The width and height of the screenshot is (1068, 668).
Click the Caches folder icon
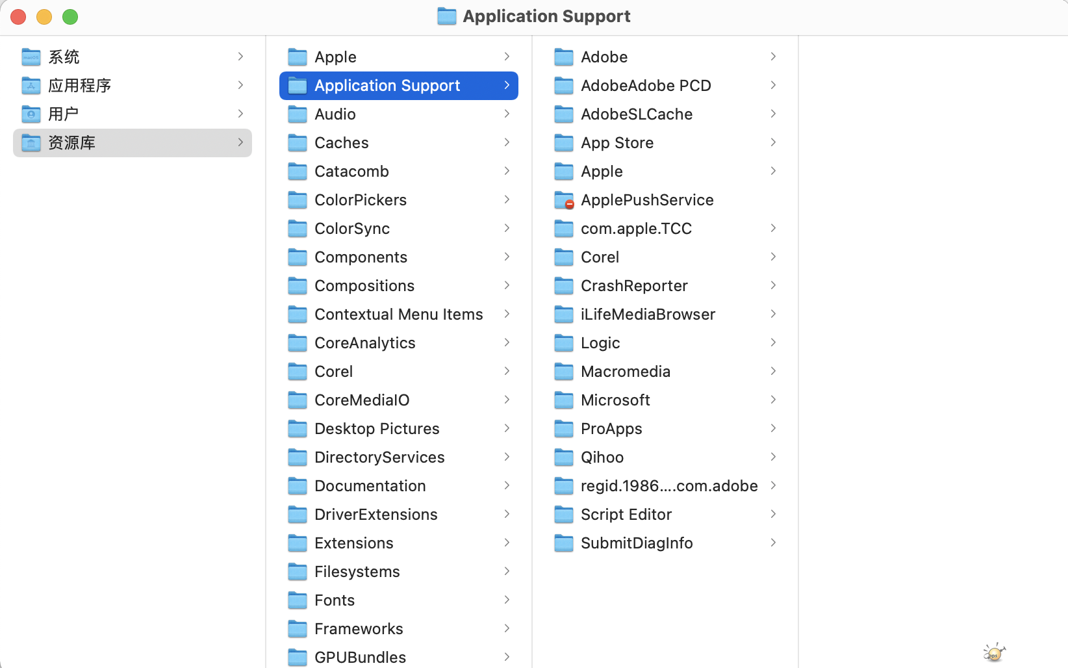point(298,143)
